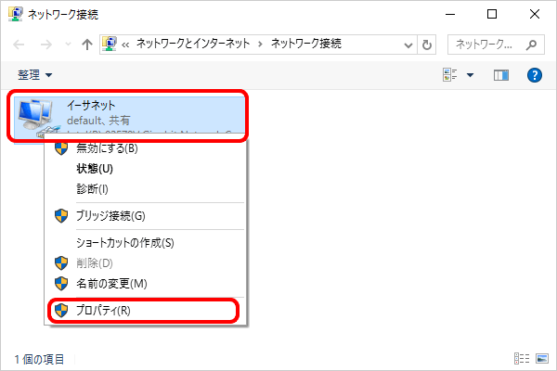Viewport: 557px width, 371px height.
Task: Click the Help question mark icon
Action: [534, 74]
